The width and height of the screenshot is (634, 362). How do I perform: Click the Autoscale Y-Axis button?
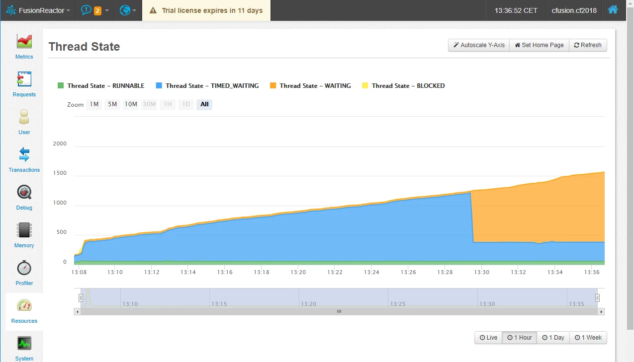pos(479,45)
